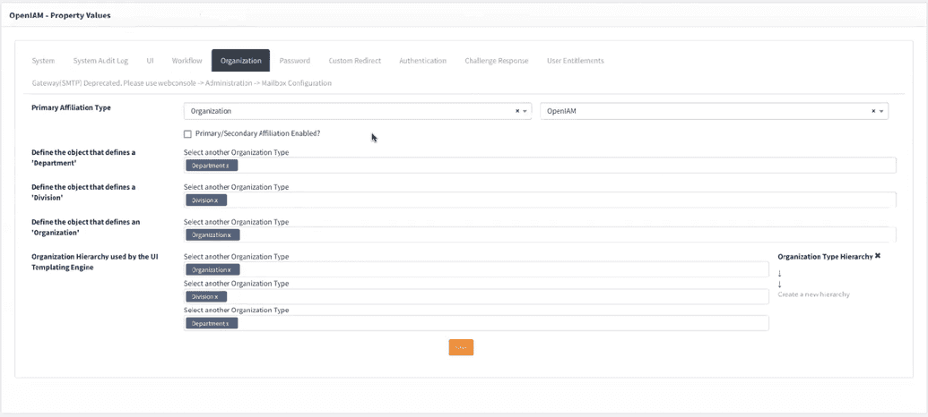Click the 'Create a new hierarchy' link
928x417 pixels.
813,294
